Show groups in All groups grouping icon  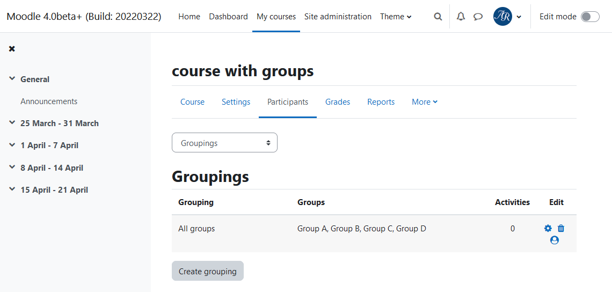(554, 240)
